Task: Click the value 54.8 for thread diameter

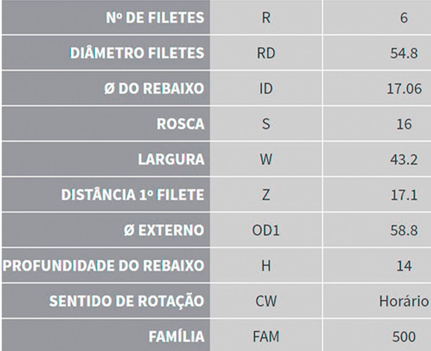Action: coord(404,54)
